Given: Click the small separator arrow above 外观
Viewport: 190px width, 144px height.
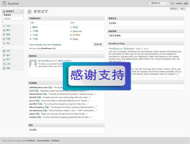Looking at the screenshot, I should (x=3, y=47).
